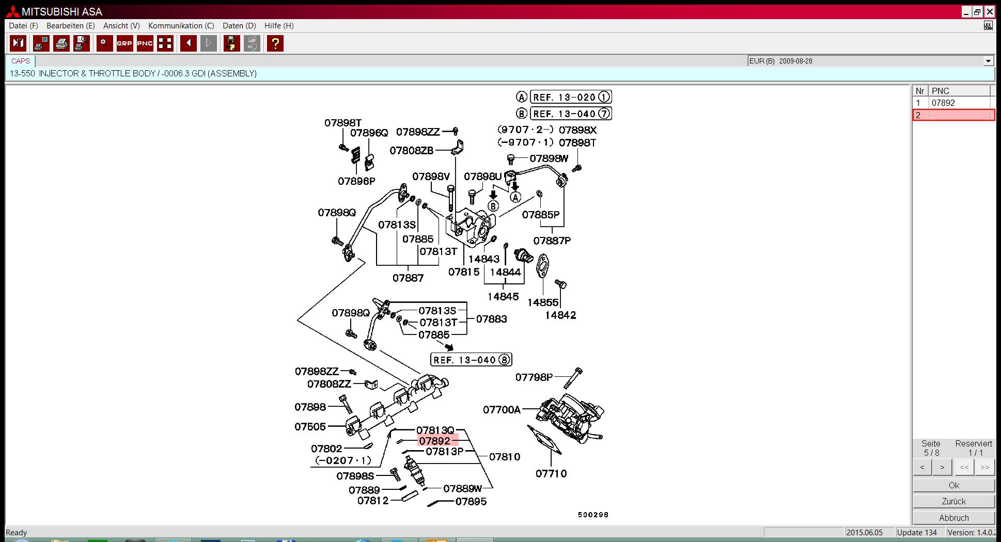
Task: Click the red back arrow icon
Action: point(188,43)
